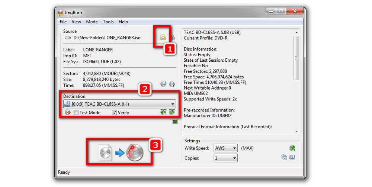Click Supported Write Speeds: 2x line
Screen dimensions: 372x187
coord(210,99)
